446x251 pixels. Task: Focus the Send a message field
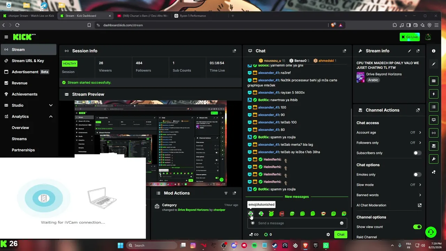[297, 223]
